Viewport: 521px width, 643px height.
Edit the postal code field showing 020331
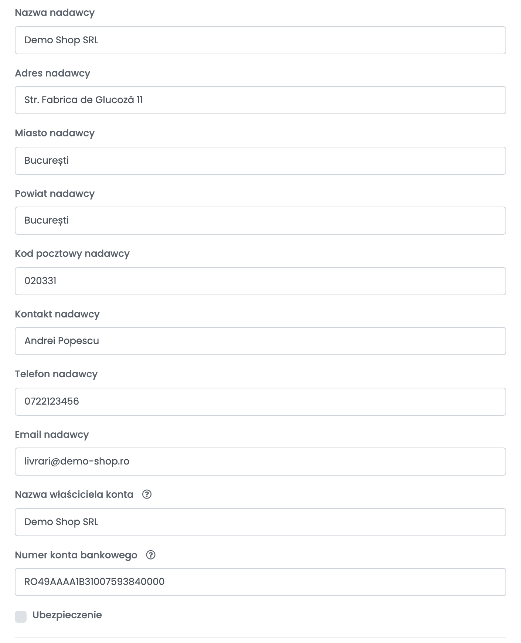pyautogui.click(x=260, y=281)
